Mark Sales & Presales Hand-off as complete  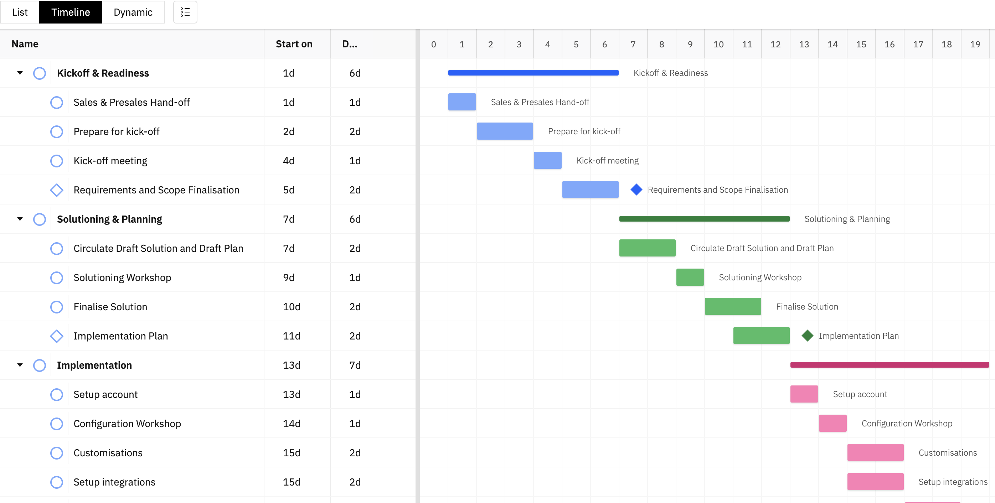point(57,102)
